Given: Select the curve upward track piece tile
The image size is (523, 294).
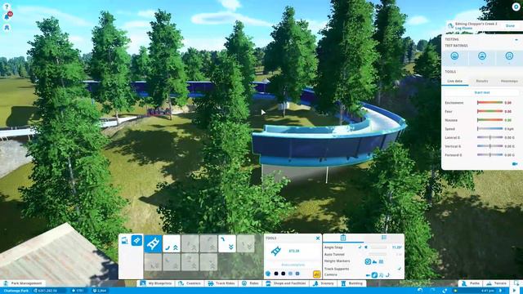Looking at the screenshot, I should (172, 243).
